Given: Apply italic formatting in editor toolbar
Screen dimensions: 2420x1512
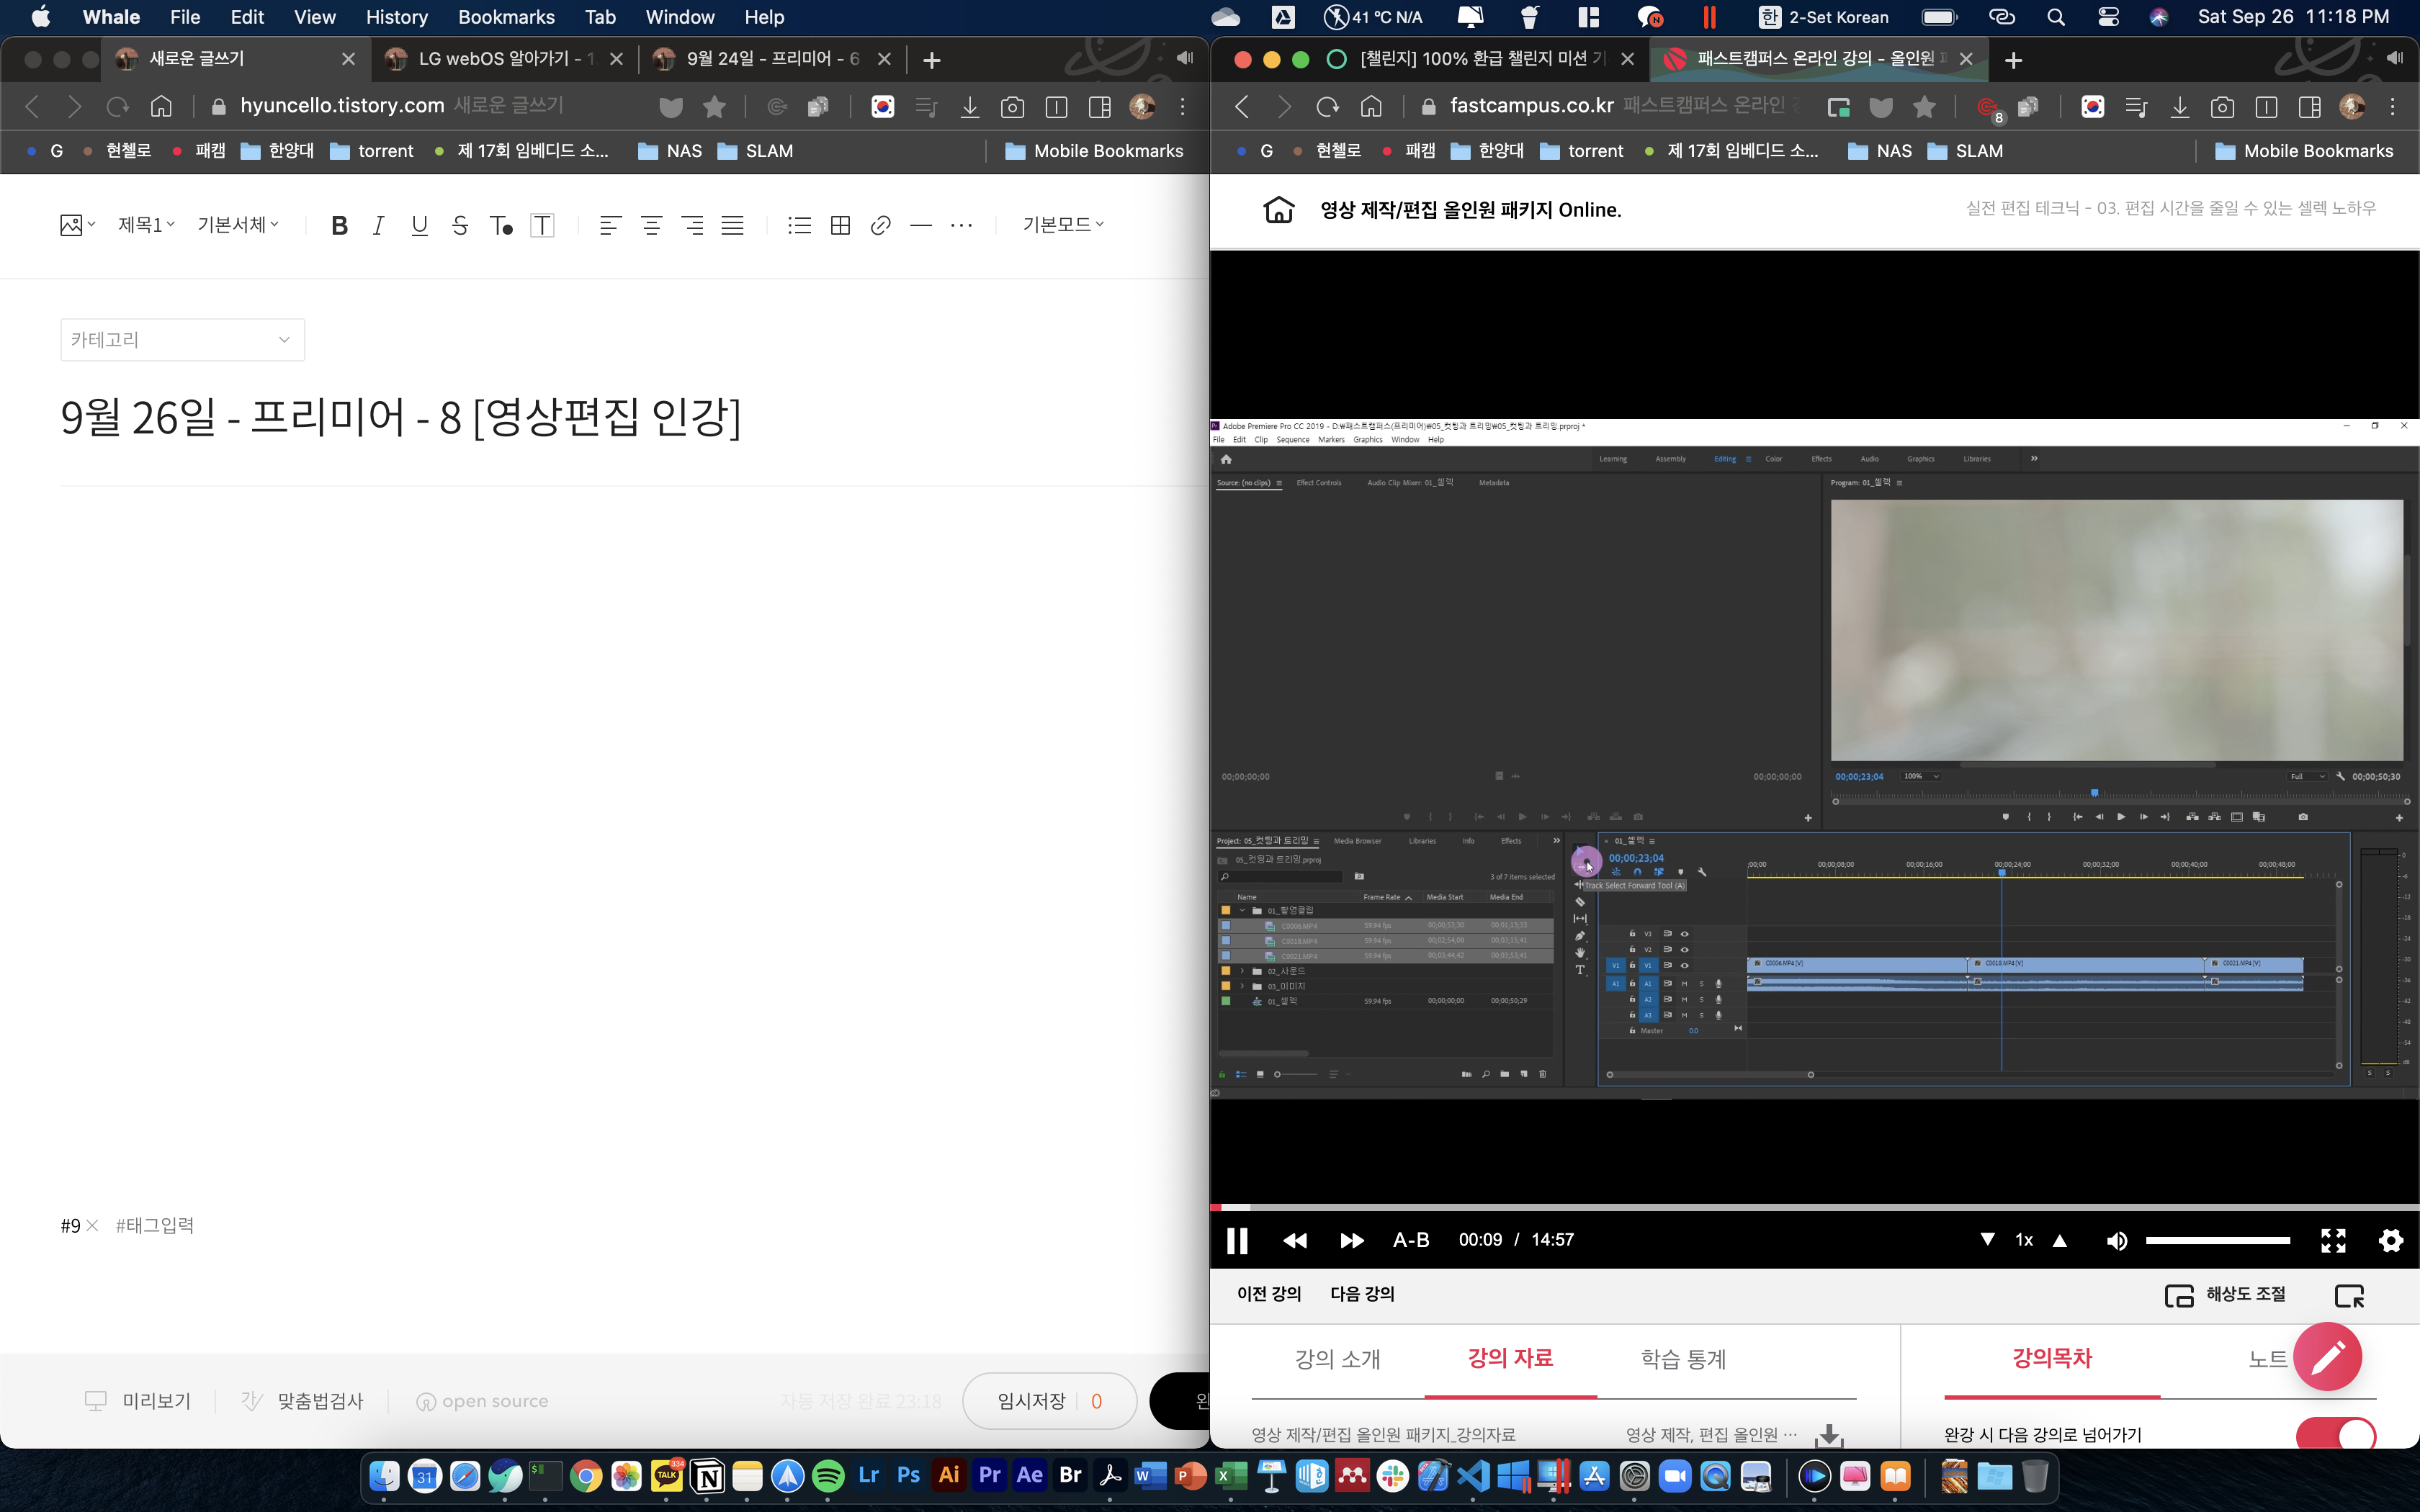Looking at the screenshot, I should 378,225.
